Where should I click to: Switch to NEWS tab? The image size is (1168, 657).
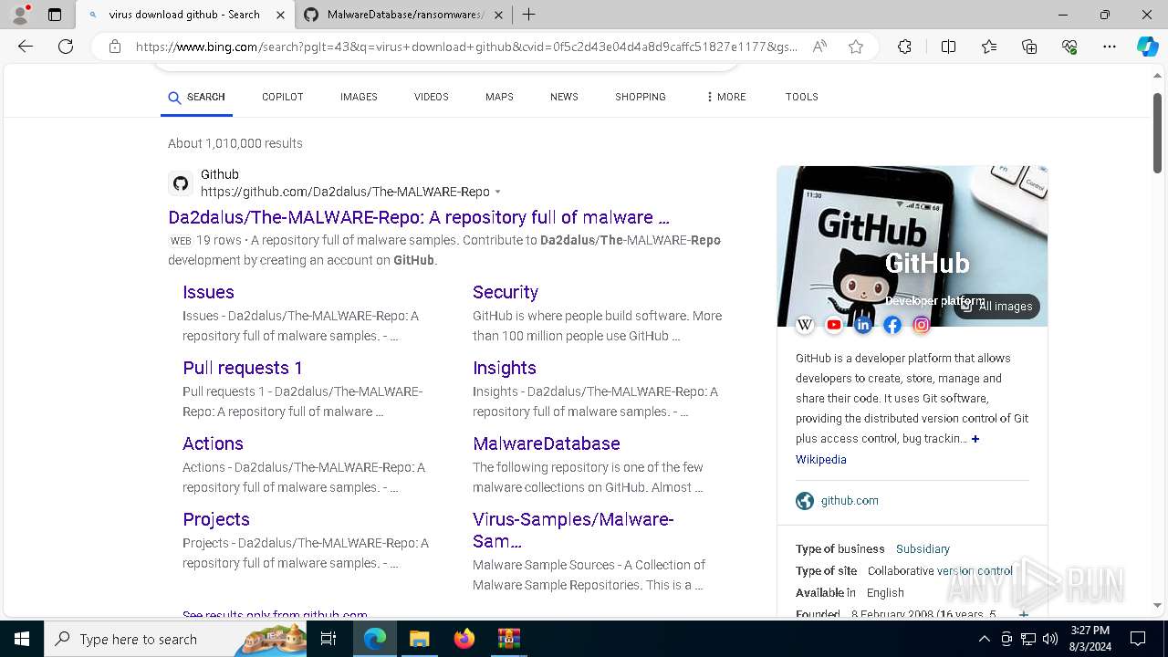point(564,97)
